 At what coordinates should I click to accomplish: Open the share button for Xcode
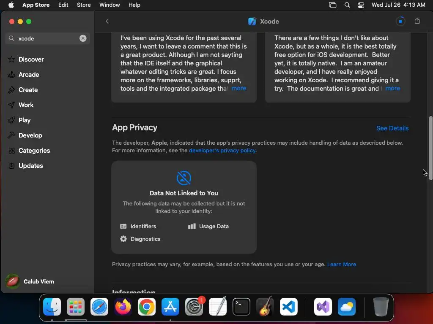coord(417,21)
